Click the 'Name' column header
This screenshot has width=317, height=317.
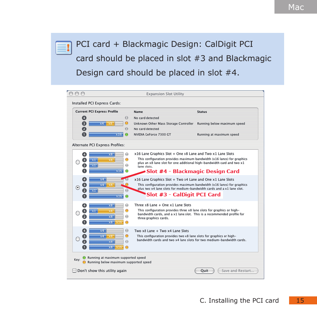tap(138, 112)
